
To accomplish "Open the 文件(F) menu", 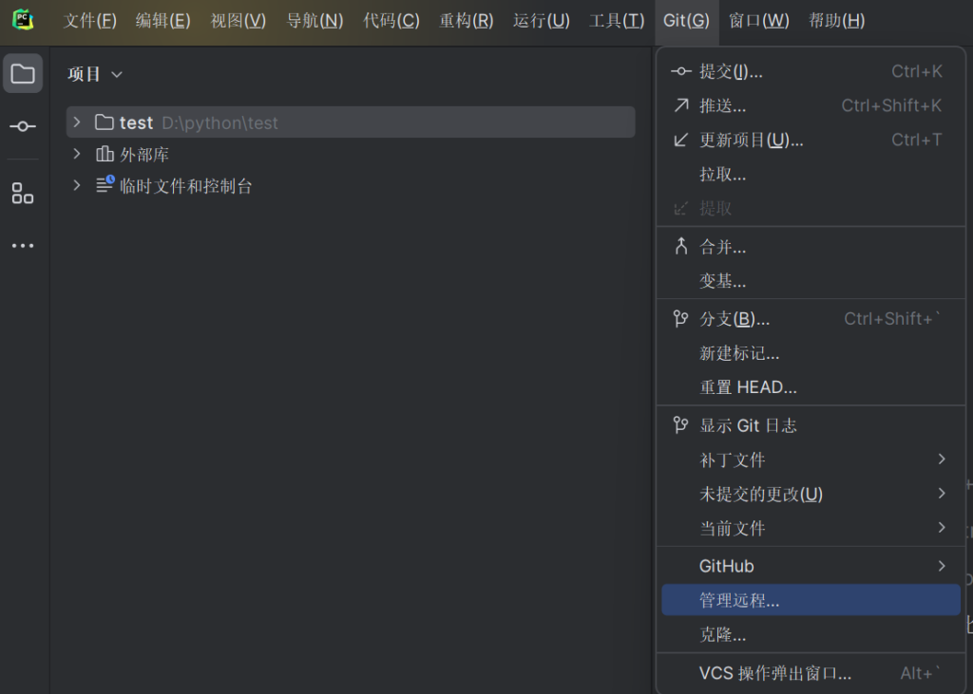I will tap(90, 20).
